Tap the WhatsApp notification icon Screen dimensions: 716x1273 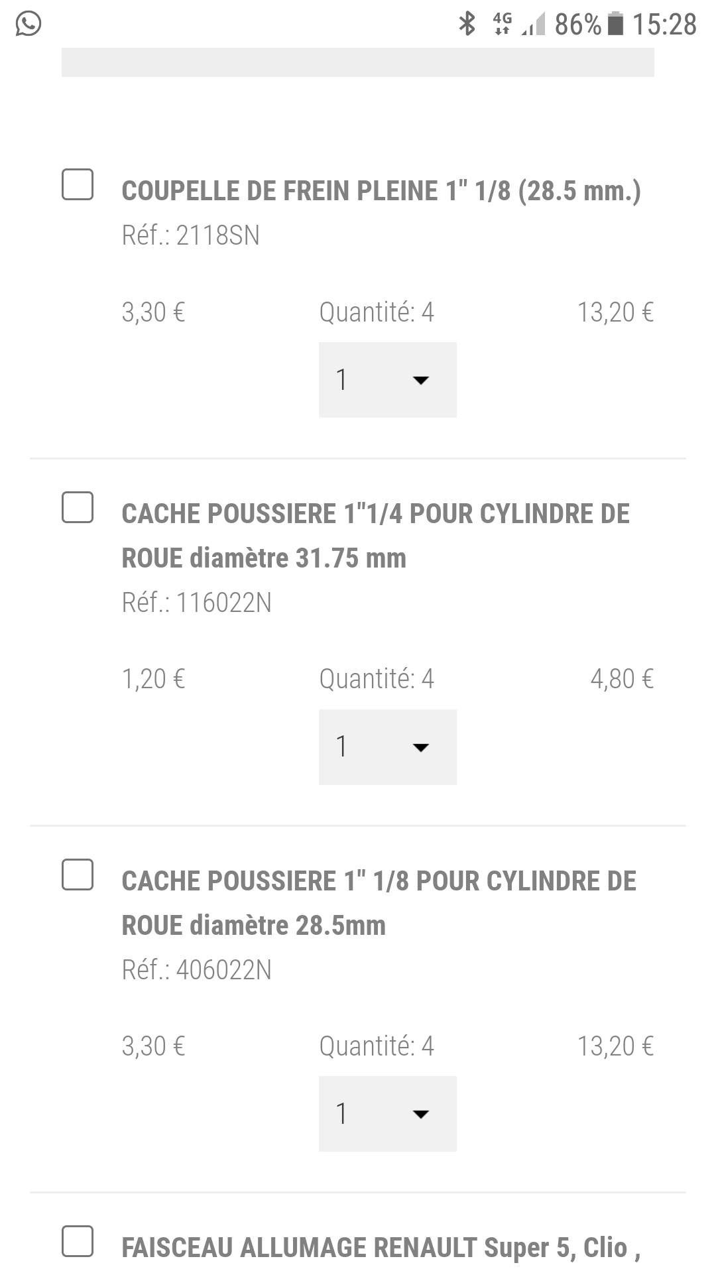pyautogui.click(x=28, y=25)
